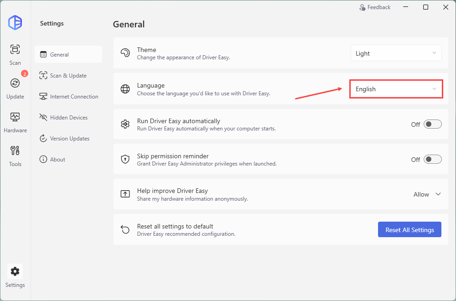Screen dimensions: 456x301
Task: Open the Allow dropdown for Help improve
Action: tap(427, 194)
